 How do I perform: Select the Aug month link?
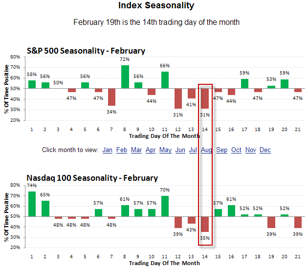tap(206, 150)
